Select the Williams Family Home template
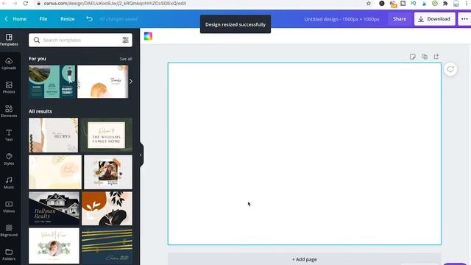 (106, 135)
